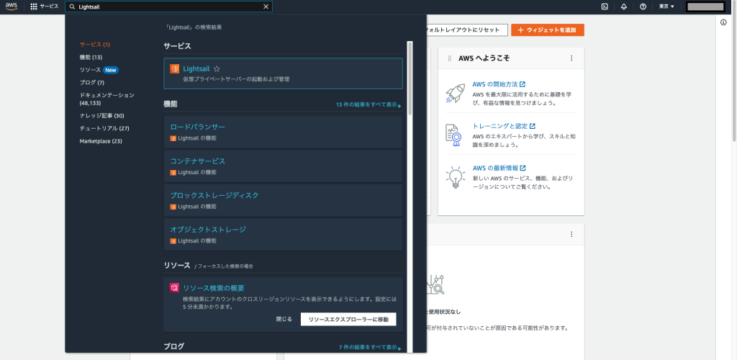This screenshot has height=360, width=737.
Task: Click in the Lightsail search input field
Action: coord(166,6)
